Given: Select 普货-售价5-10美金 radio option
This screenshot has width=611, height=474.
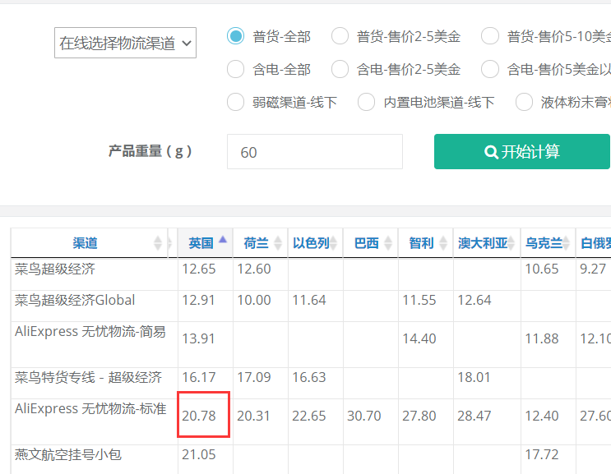Looking at the screenshot, I should pos(490,36).
